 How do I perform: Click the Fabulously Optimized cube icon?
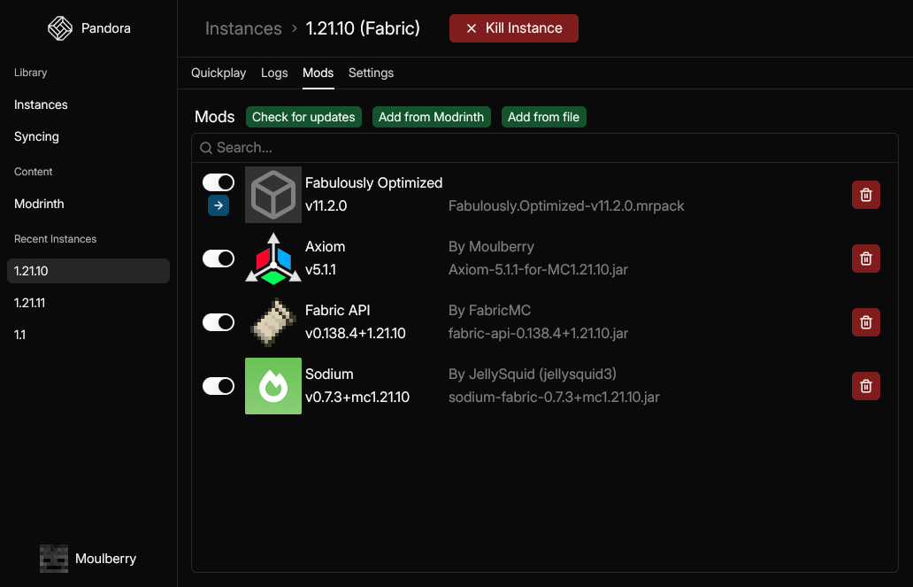click(273, 195)
